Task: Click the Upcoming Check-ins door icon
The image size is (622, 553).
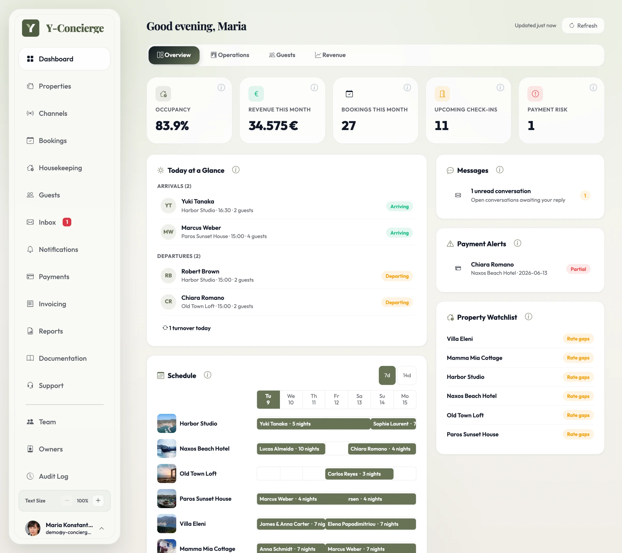Action: [x=442, y=94]
